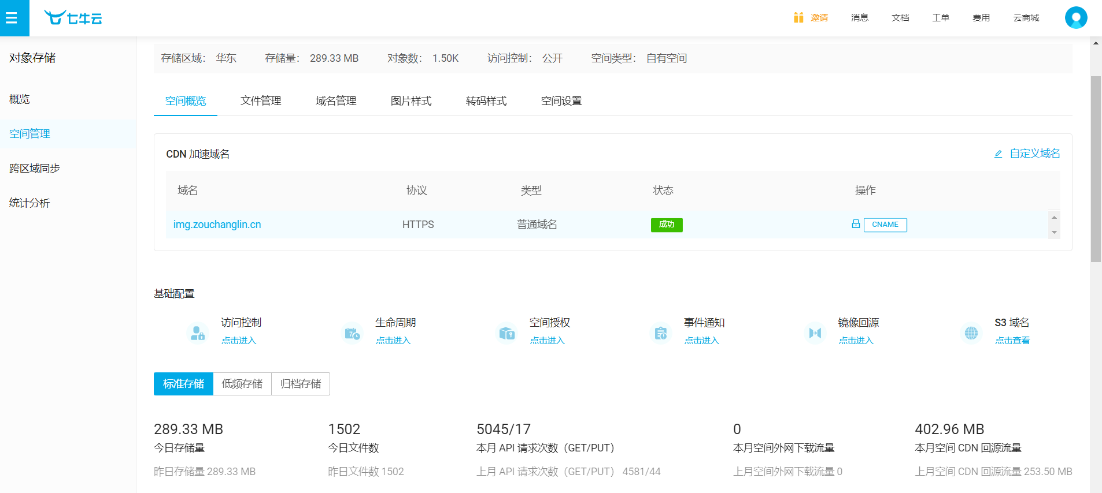Switch to 低频存储 storage type
The width and height of the screenshot is (1102, 493).
(x=242, y=384)
